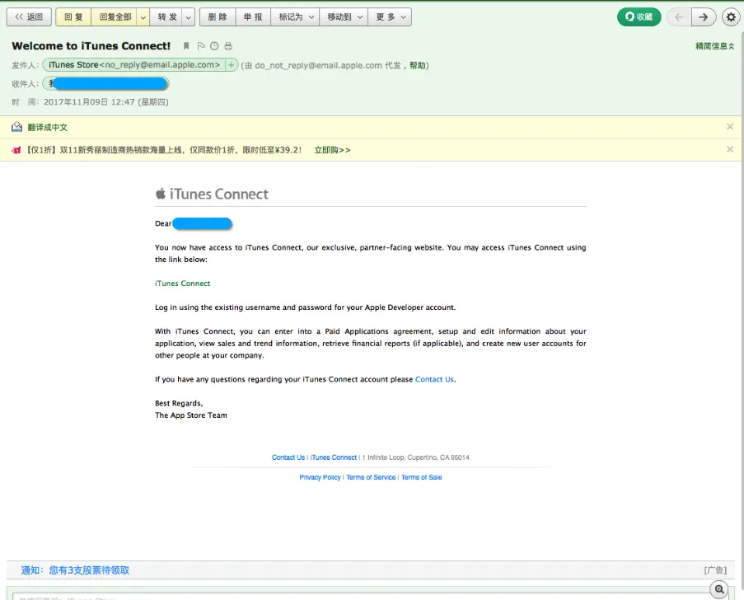Delete the message with 删除
Viewport: 744px width, 600px height.
(218, 17)
